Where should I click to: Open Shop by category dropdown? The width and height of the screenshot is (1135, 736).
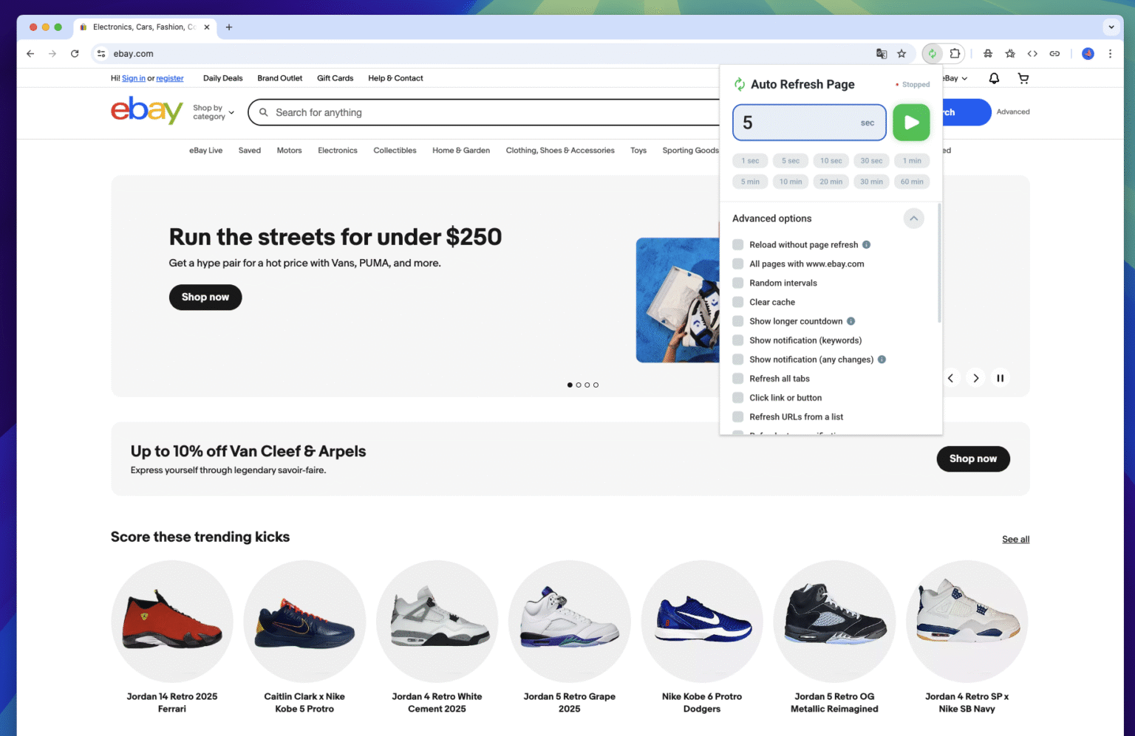pyautogui.click(x=214, y=112)
